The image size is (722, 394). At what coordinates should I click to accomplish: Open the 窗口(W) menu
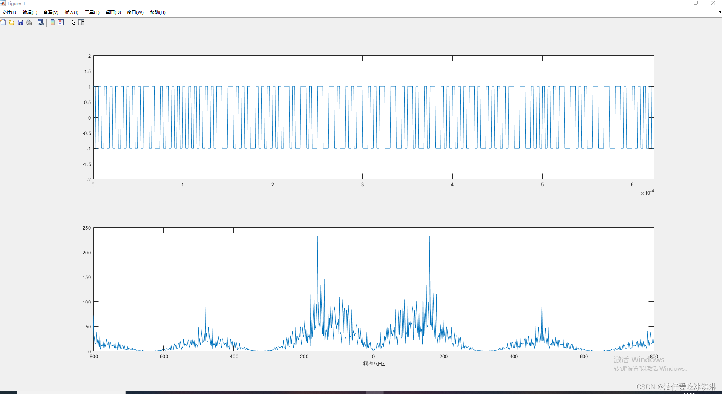135,12
